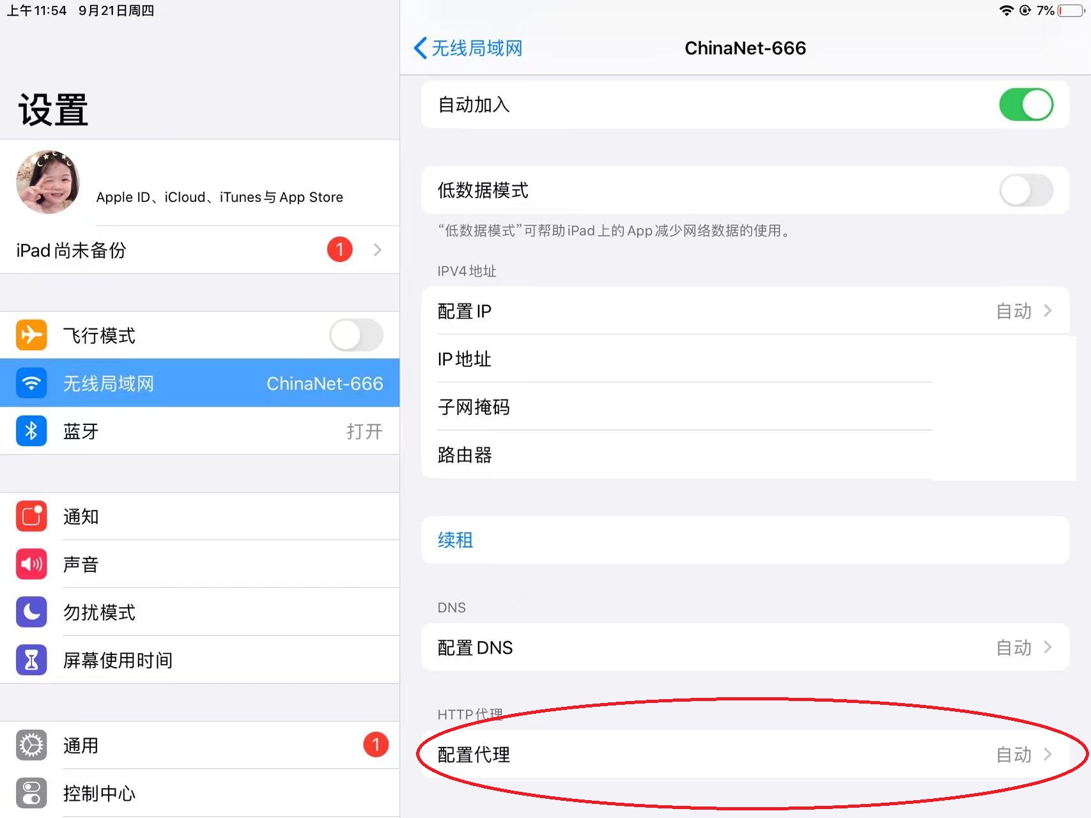Open 声音 settings in the sidebar
Image resolution: width=1091 pixels, height=818 pixels.
click(x=199, y=564)
